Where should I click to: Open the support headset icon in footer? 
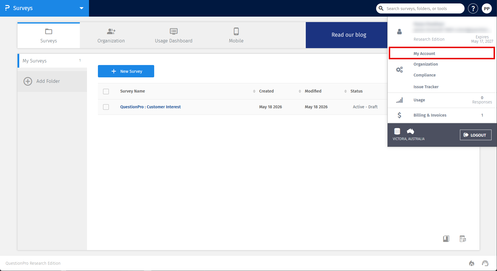tap(485, 263)
